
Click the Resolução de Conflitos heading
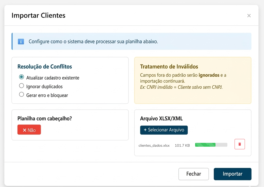click(x=45, y=67)
